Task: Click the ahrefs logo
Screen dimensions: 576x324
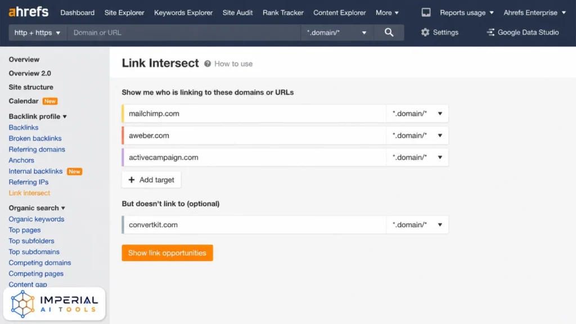Action: pyautogui.click(x=28, y=12)
